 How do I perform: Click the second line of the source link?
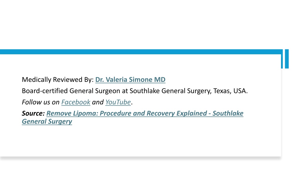(x=47, y=121)
